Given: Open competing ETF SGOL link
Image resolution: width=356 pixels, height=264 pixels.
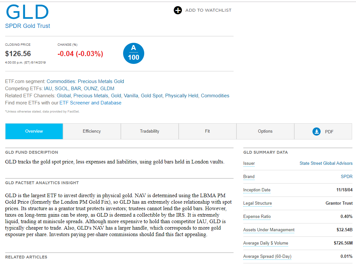Looking at the screenshot, I should [61, 88].
